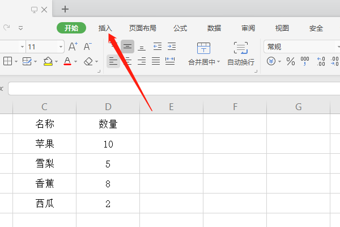Open the borders dropdown arrow
The height and width of the screenshot is (227, 340).
click(16, 62)
